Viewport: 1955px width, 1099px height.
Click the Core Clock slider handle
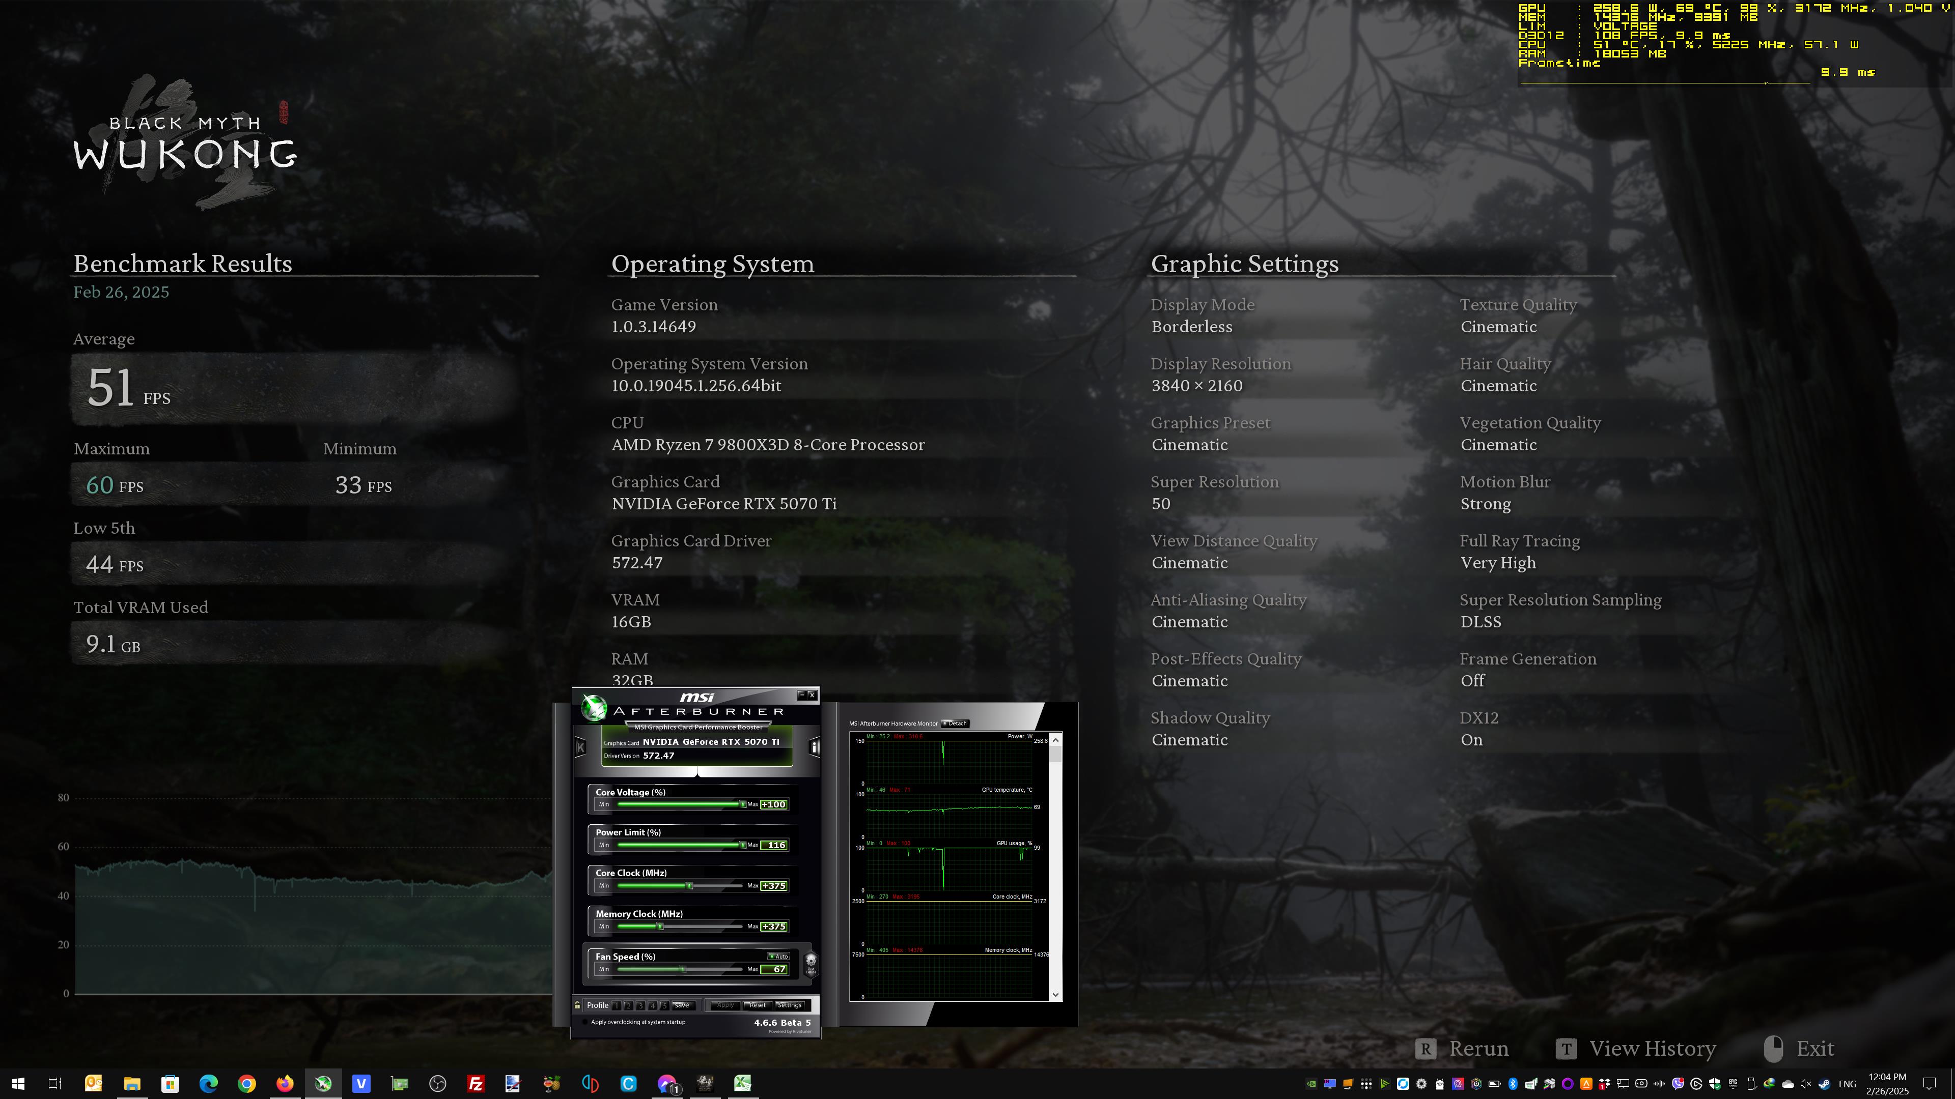pyautogui.click(x=690, y=886)
